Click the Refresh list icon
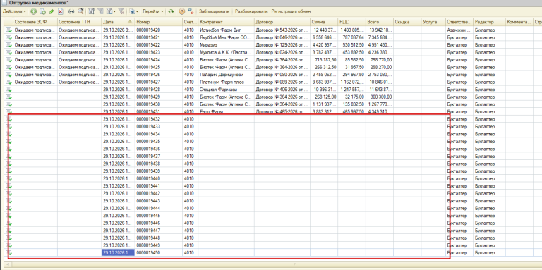The height and width of the screenshot is (270, 542). tap(171, 11)
